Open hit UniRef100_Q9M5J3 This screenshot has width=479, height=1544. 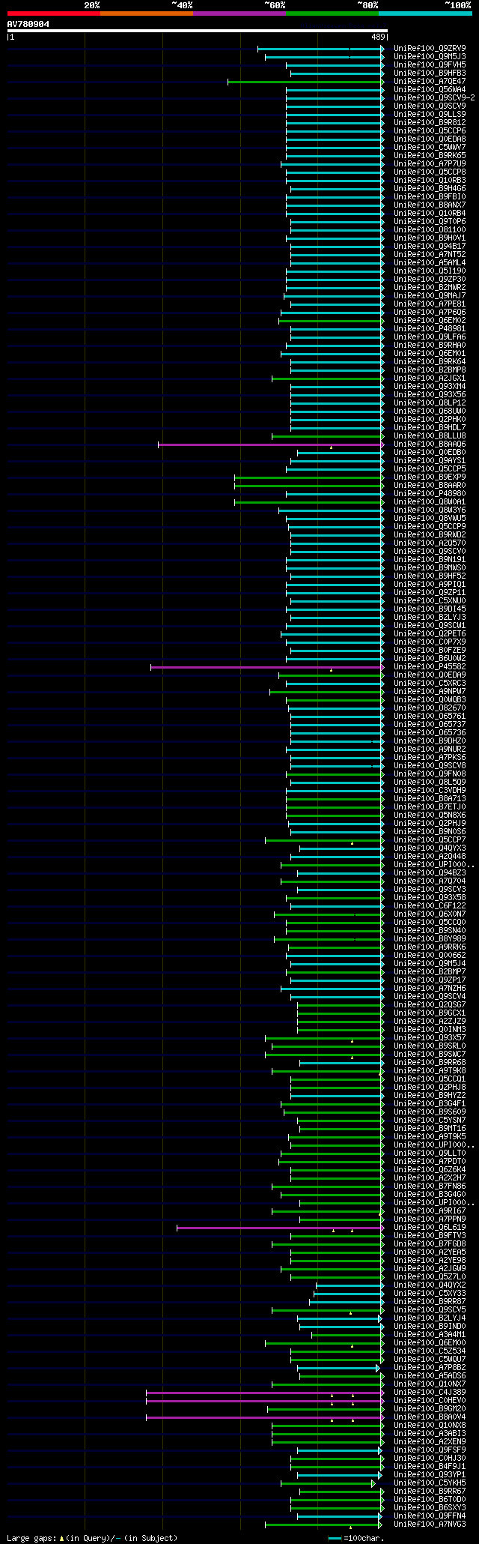430,56
